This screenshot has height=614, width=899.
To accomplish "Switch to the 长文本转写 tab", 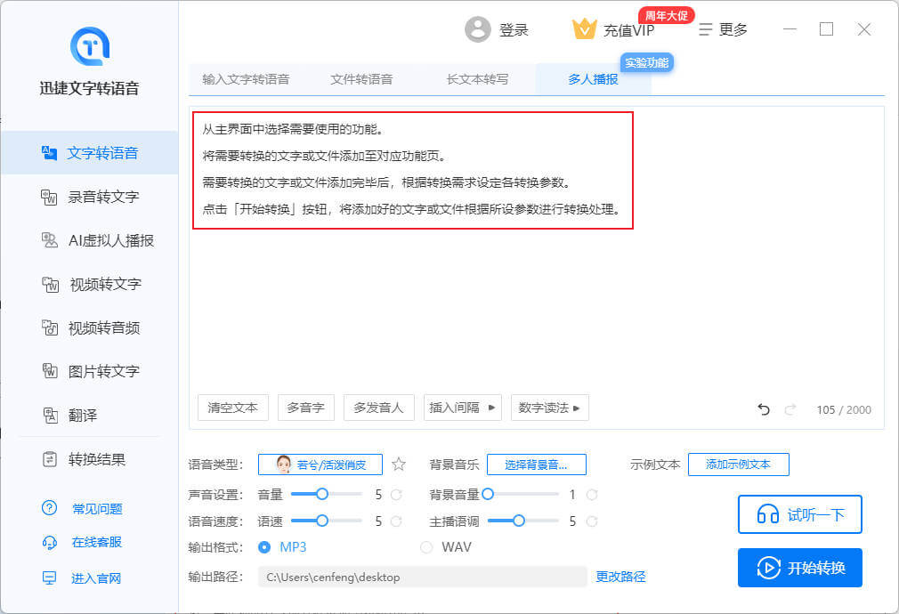I will pyautogui.click(x=477, y=79).
